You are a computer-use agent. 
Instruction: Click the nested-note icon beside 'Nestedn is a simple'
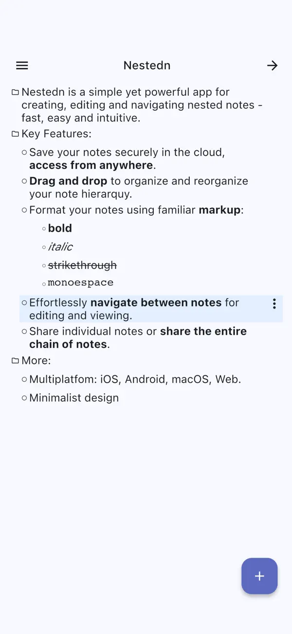tap(15, 91)
